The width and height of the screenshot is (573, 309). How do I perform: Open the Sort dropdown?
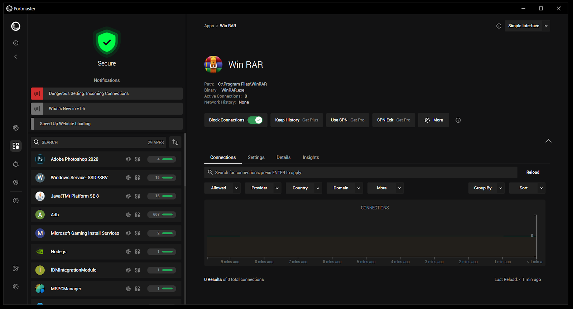[x=528, y=188]
